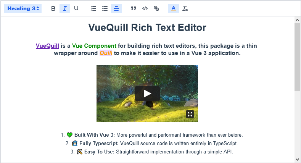Viewport: 301px width, 163px height.
Task: Open the text color picker
Action: 174,8
